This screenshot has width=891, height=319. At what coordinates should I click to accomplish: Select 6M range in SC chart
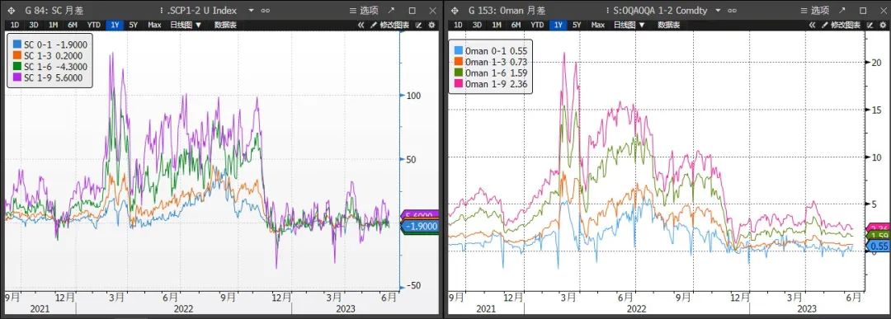(72, 25)
